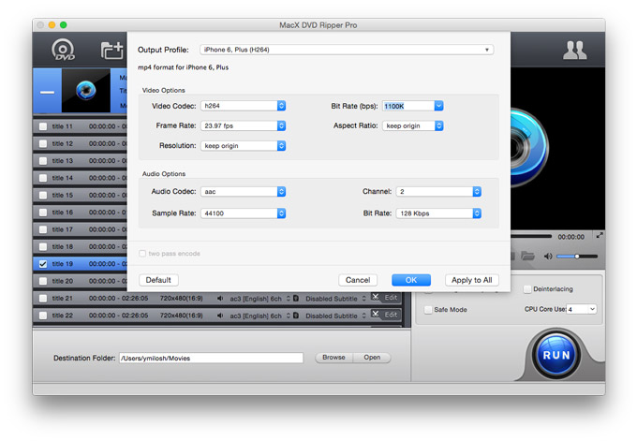Expand the Video Codec dropdown
The image size is (637, 441).
point(242,106)
